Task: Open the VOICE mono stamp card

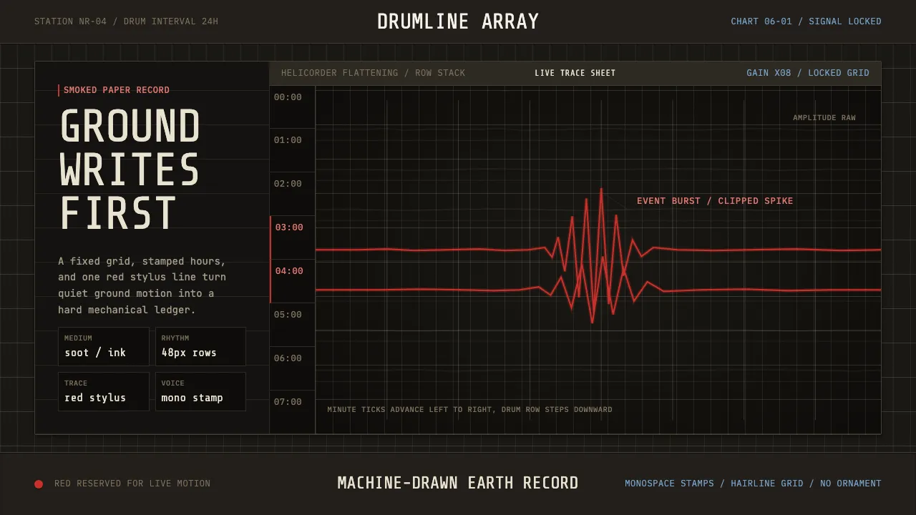Action: [x=200, y=392]
